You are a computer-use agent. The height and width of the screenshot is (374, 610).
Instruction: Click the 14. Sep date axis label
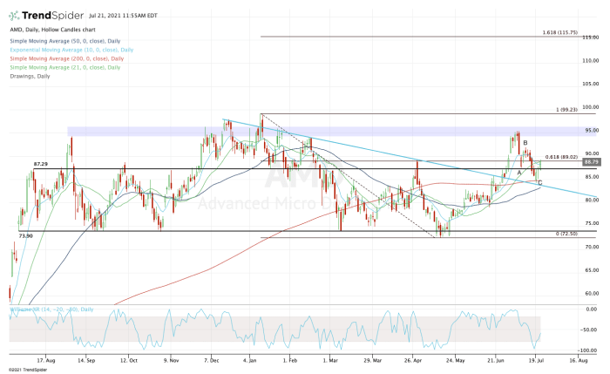click(86, 361)
